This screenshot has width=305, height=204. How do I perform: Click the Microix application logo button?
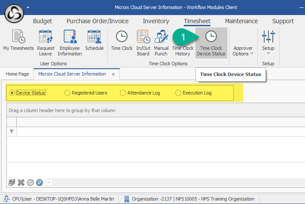click(14, 14)
